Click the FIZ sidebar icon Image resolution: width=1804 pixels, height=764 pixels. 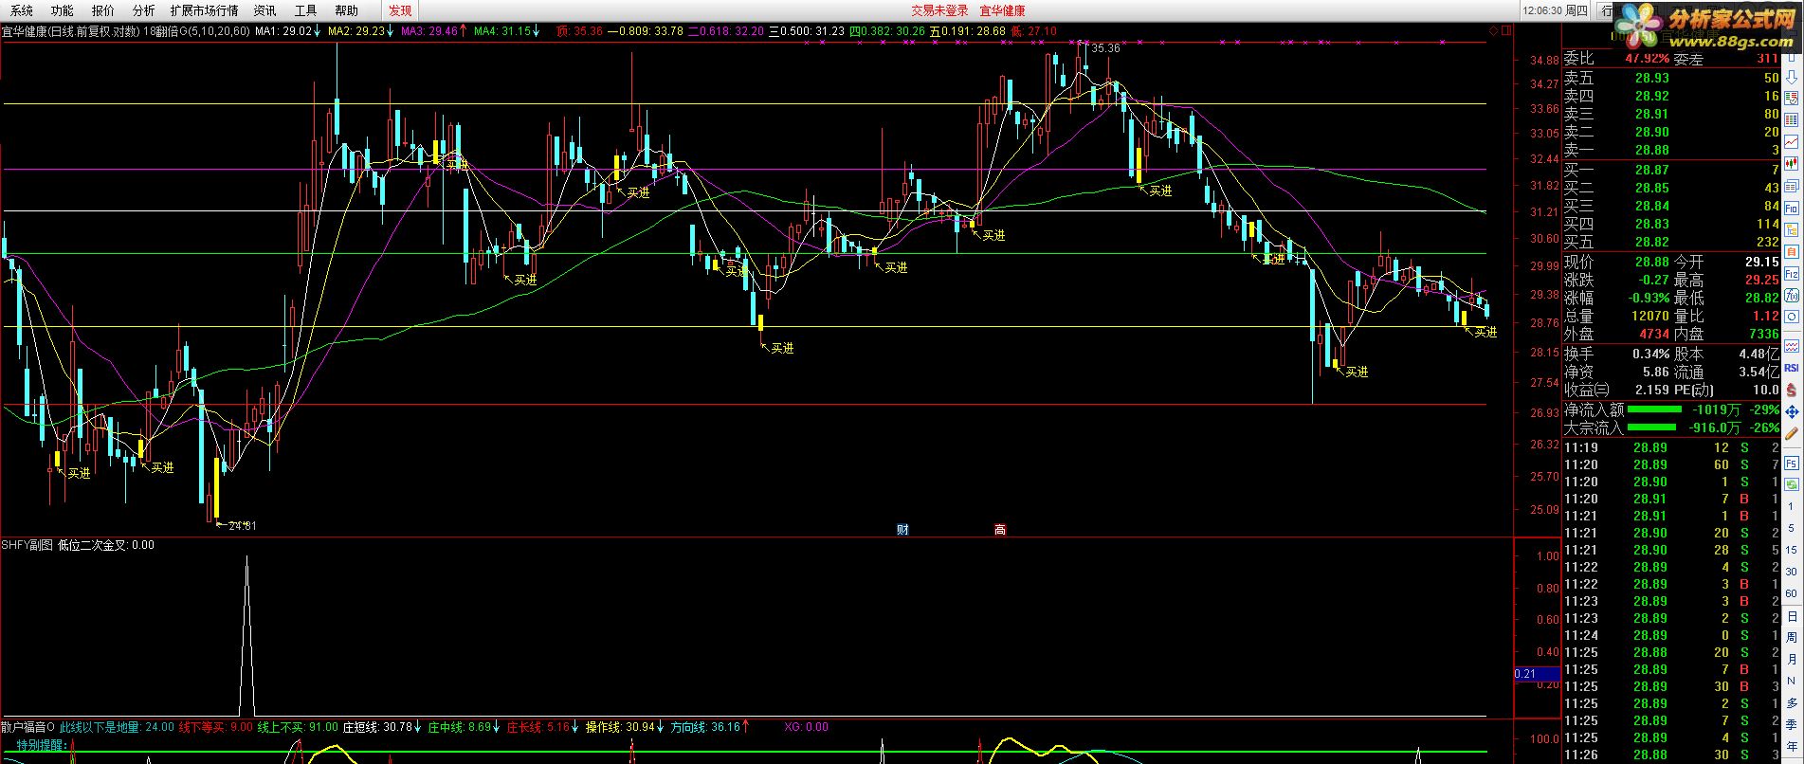point(1792,273)
